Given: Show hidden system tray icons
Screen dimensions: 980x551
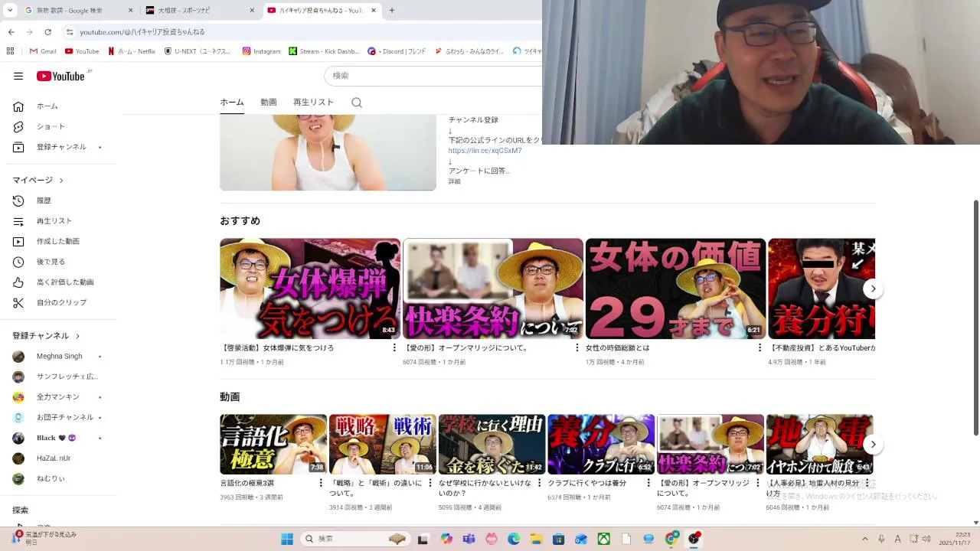Looking at the screenshot, I should pyautogui.click(x=865, y=539).
